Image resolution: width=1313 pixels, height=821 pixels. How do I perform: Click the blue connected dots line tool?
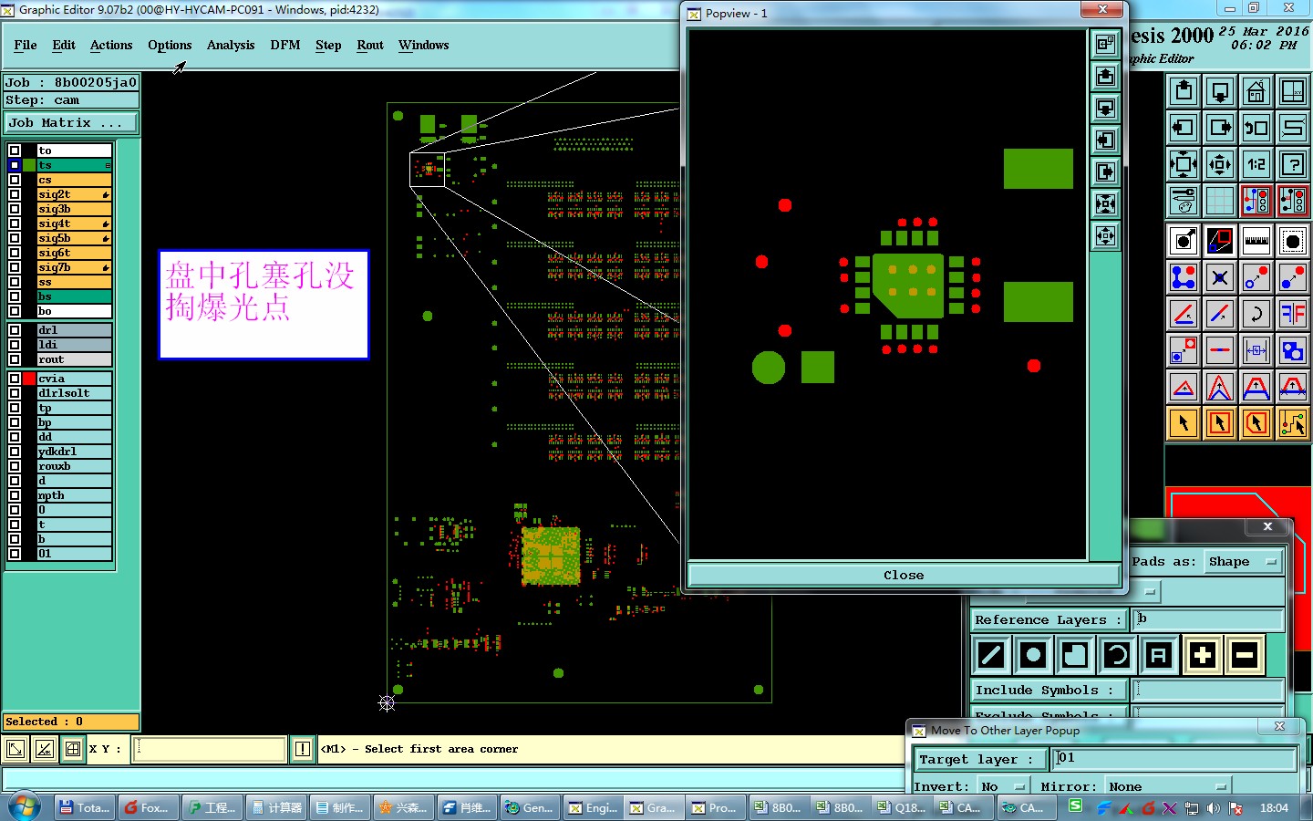pyautogui.click(x=1184, y=277)
